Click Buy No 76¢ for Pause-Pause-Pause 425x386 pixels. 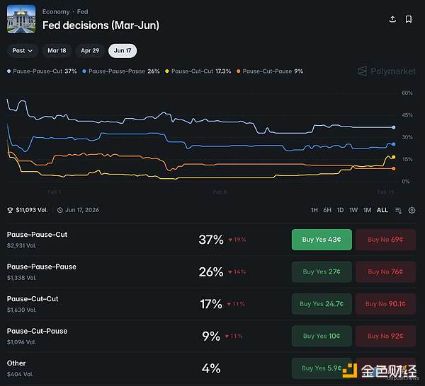coord(385,271)
